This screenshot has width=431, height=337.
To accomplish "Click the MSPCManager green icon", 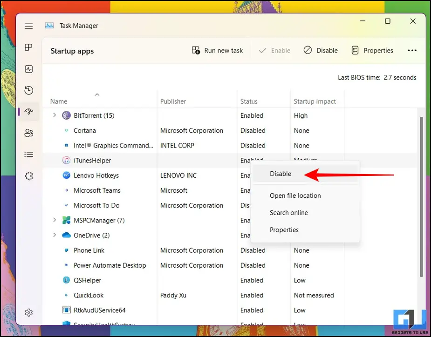I will pos(66,220).
